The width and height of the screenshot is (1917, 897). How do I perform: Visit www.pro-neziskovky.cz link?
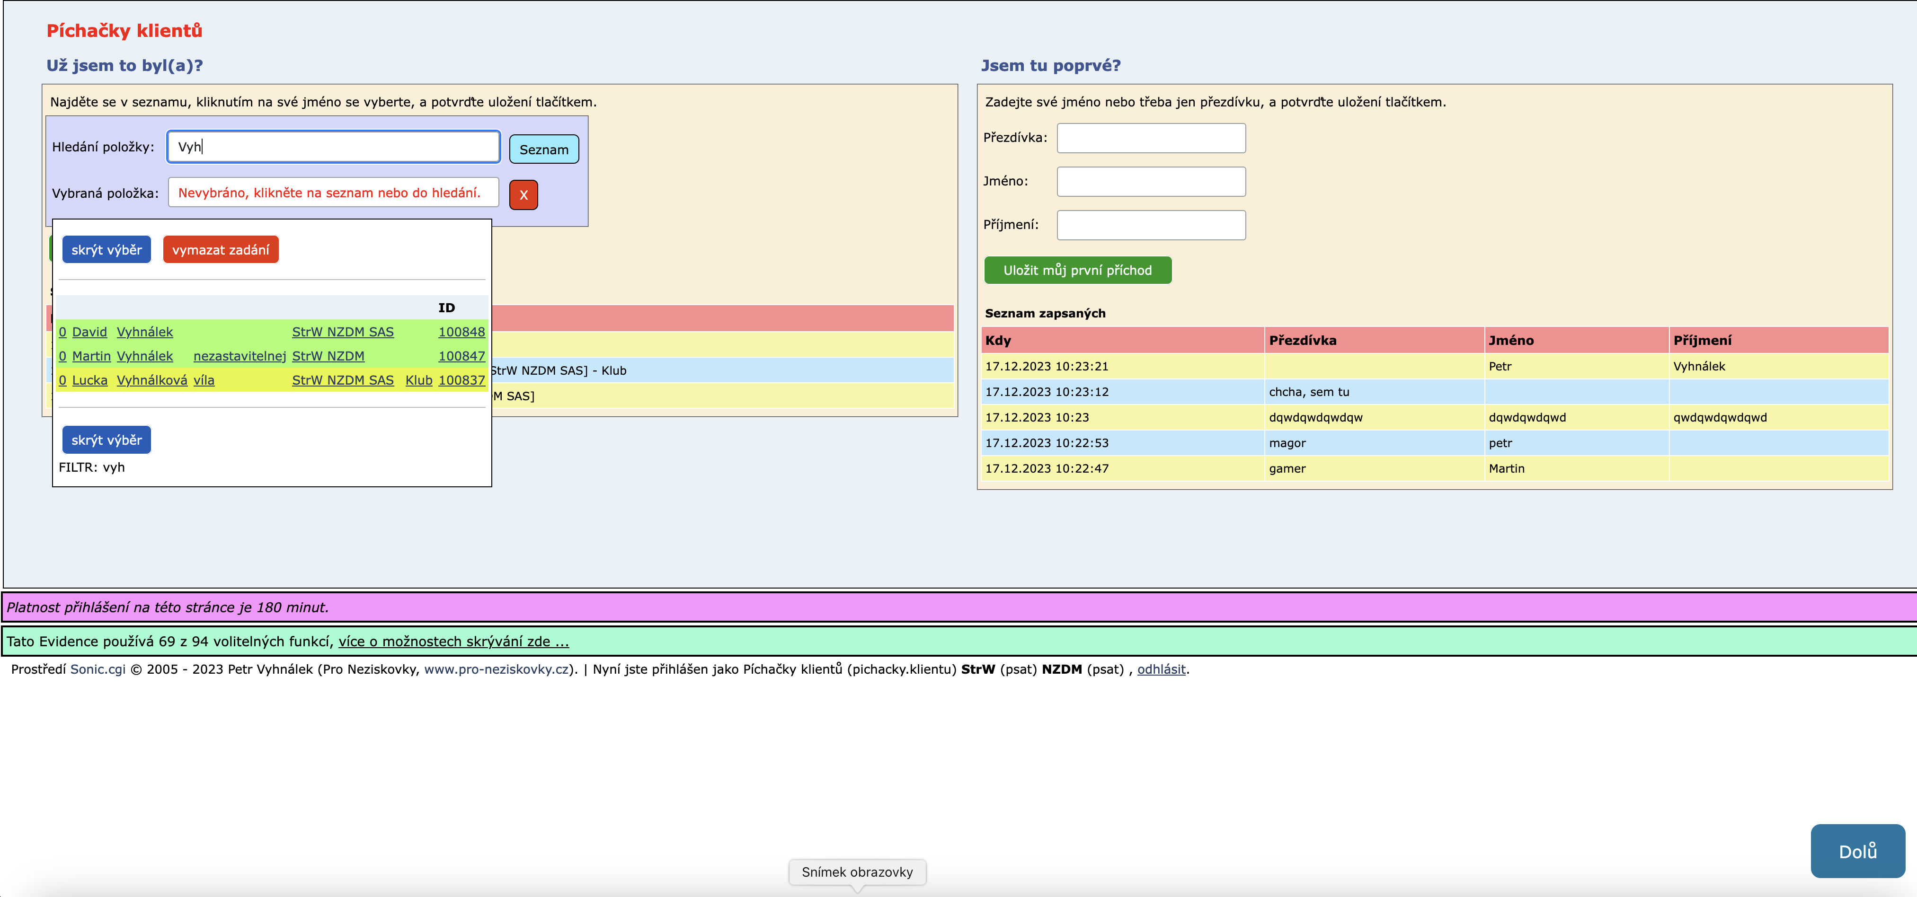coord(497,669)
